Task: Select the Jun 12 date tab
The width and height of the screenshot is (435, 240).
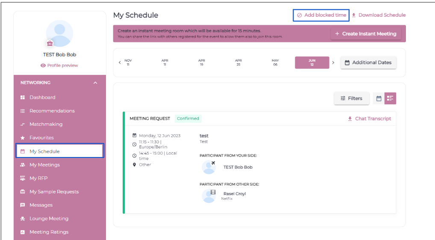Action: click(312, 62)
